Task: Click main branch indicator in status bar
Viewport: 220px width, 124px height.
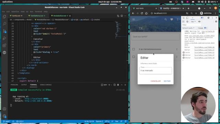Action: (7, 121)
